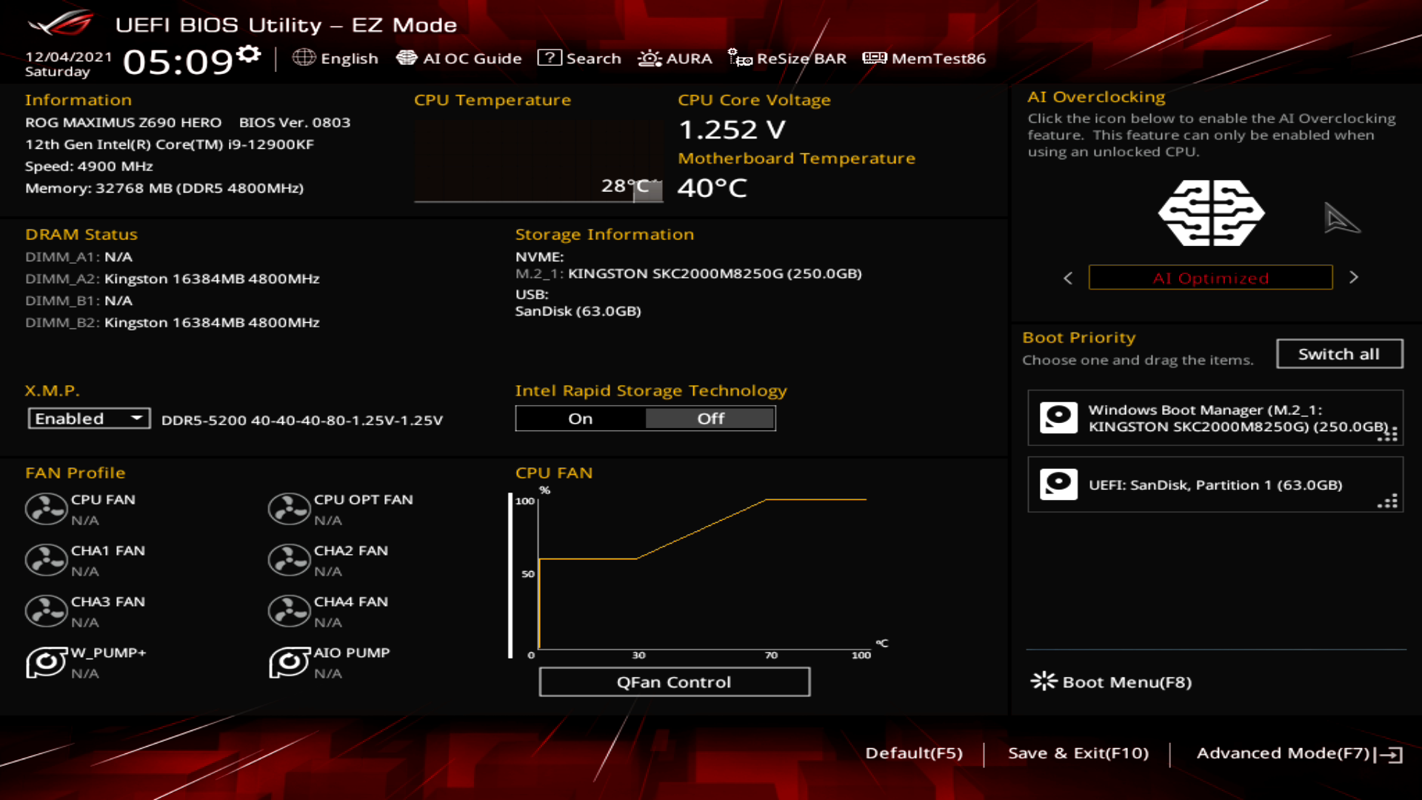
Task: Click the CHA2 FAN icon
Action: (289, 560)
